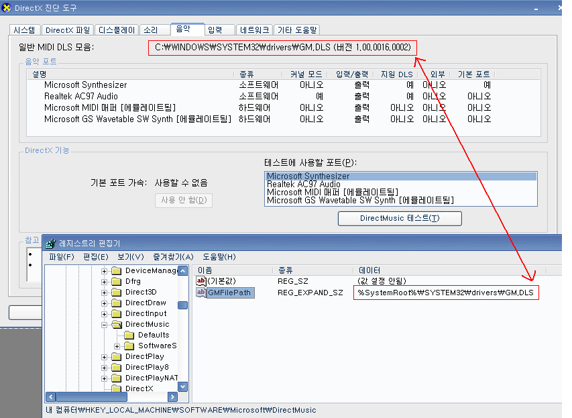Select the DirectX folder icon in the tree
Viewport: 572px width, 418px height.
[x=117, y=388]
